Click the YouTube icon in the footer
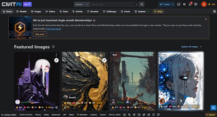This screenshot has height=117, width=217. [x=139, y=115]
